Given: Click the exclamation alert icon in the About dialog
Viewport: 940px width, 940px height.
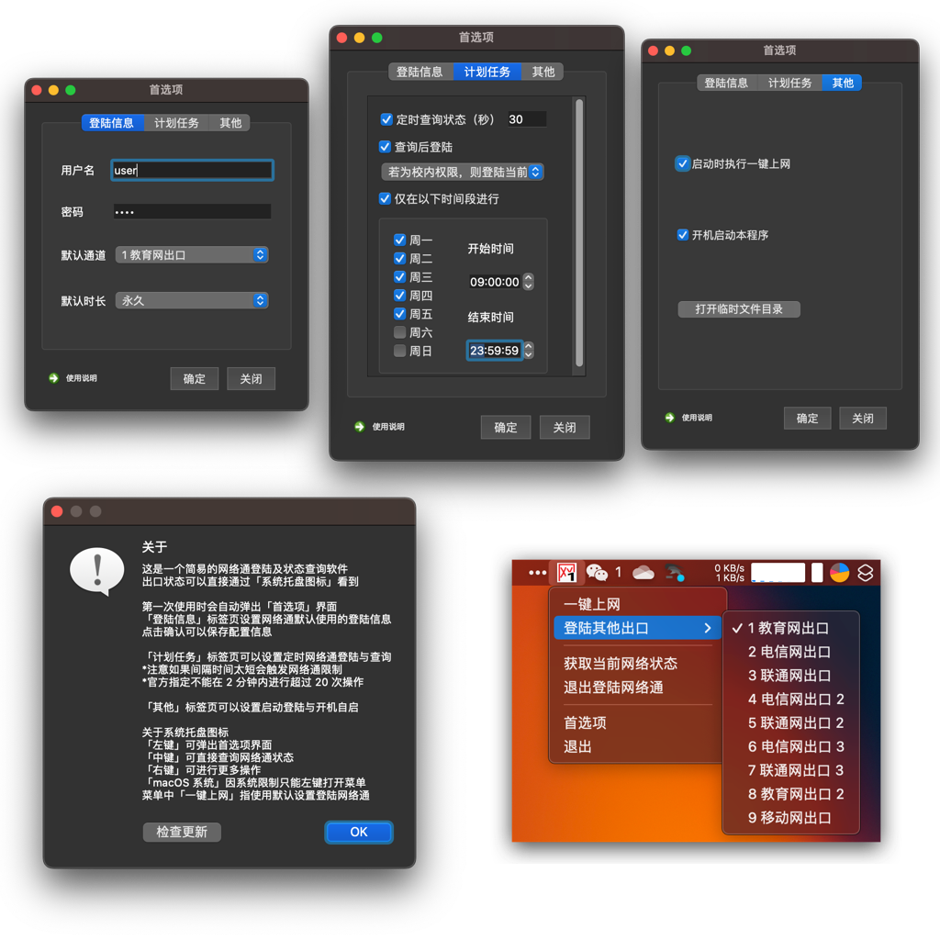Looking at the screenshot, I should pos(98,569).
